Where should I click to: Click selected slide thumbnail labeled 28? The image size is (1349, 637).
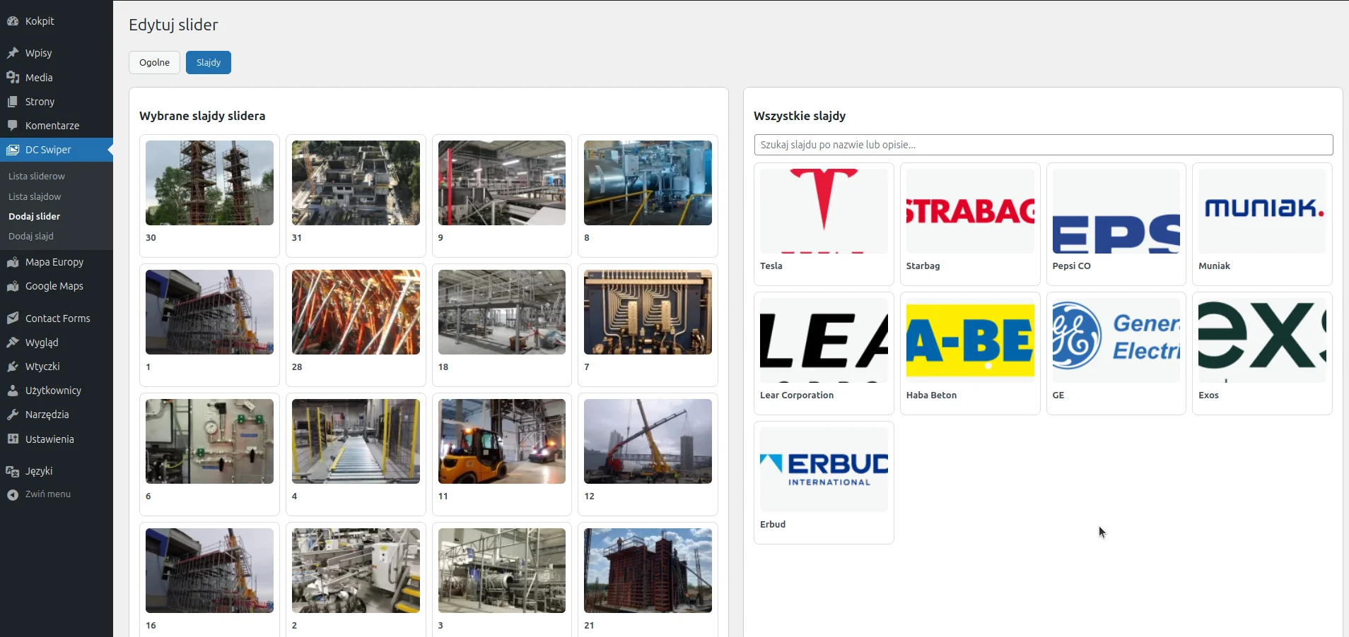click(356, 312)
